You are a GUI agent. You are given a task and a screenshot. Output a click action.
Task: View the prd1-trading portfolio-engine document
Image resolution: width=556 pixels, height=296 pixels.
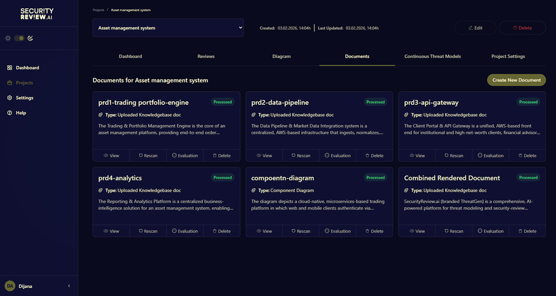tap(111, 155)
